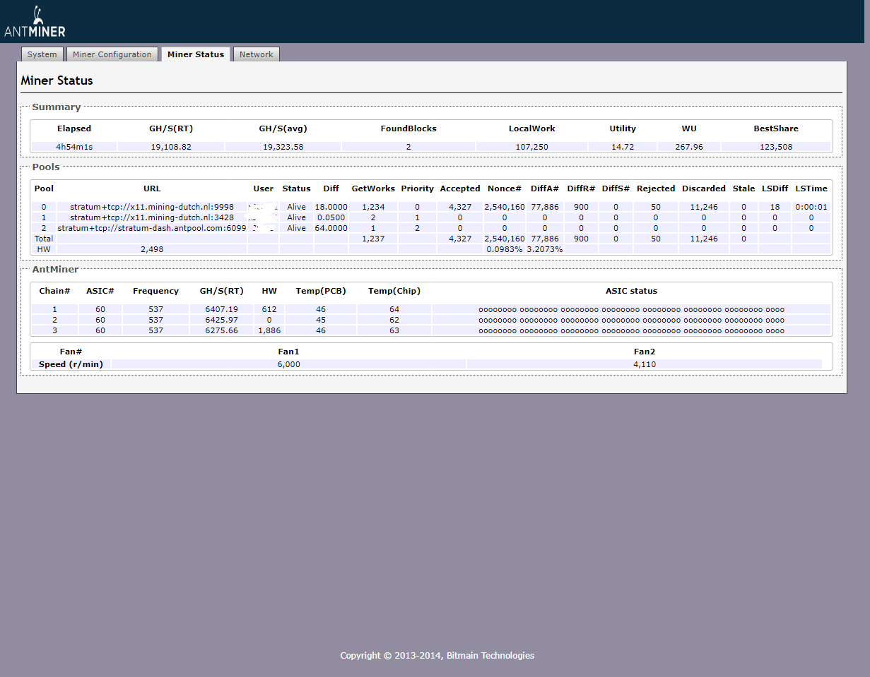Image resolution: width=870 pixels, height=677 pixels.
Task: Click the Elapsed value 4h54m1s
Action: (x=74, y=147)
